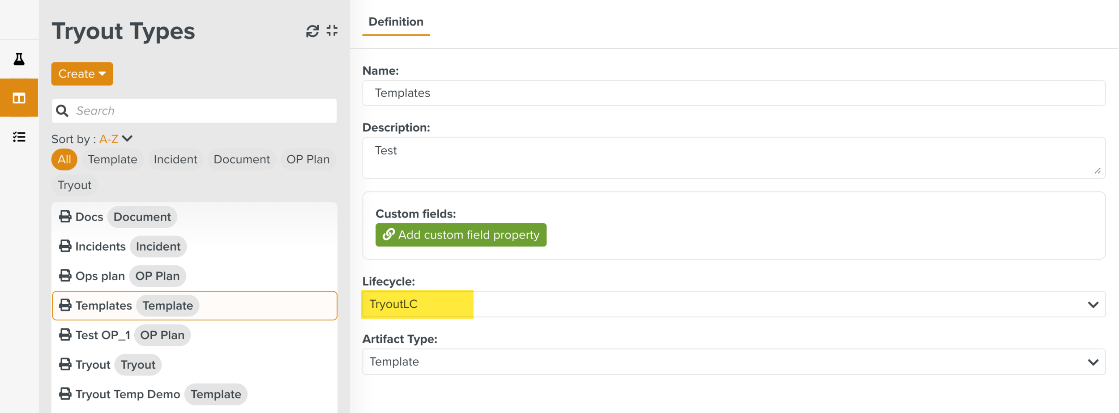Click the printer icon beside Ops plan
1119x413 pixels.
point(65,276)
